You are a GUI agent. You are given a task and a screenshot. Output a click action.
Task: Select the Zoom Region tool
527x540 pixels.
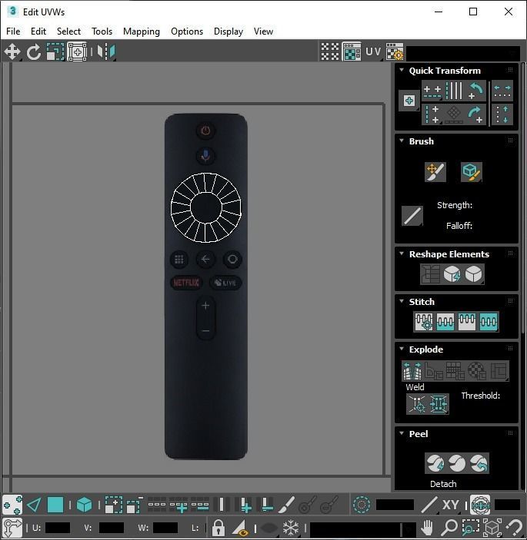(470, 527)
